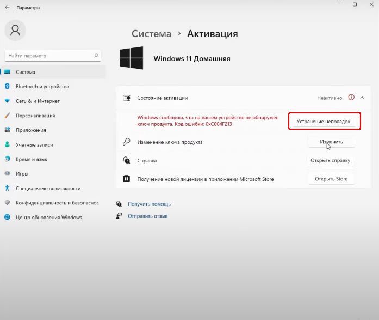Click the Открыть справку button

click(331, 160)
